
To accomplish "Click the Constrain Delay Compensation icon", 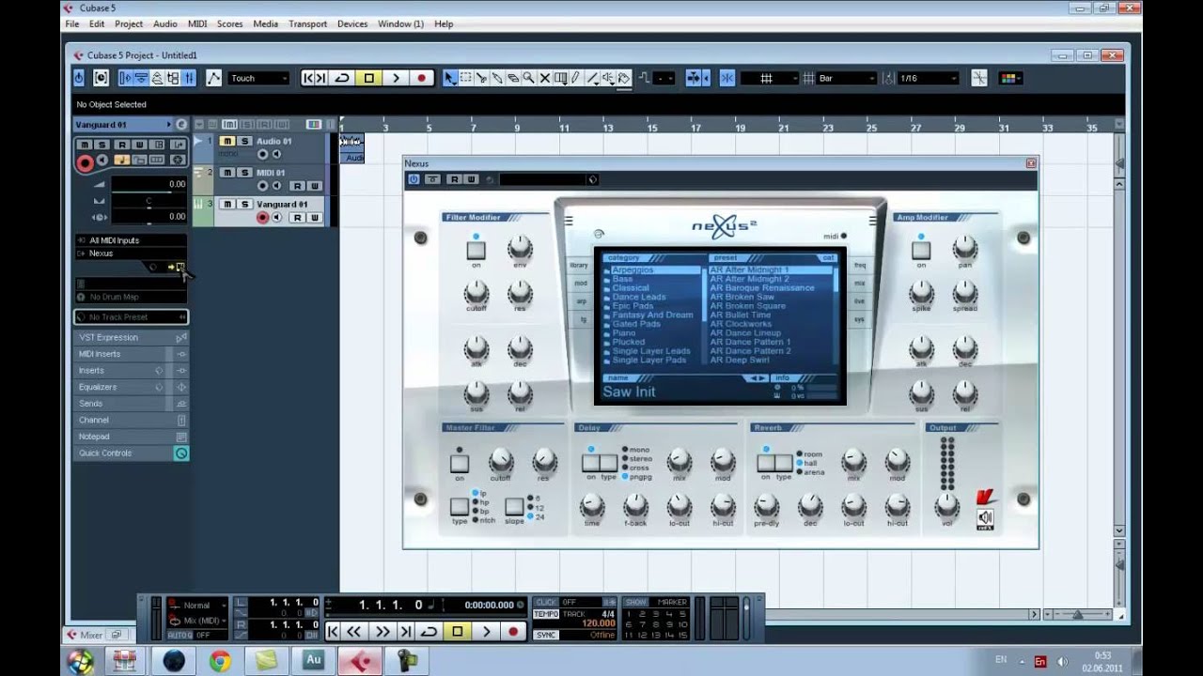I will pyautogui.click(x=101, y=78).
